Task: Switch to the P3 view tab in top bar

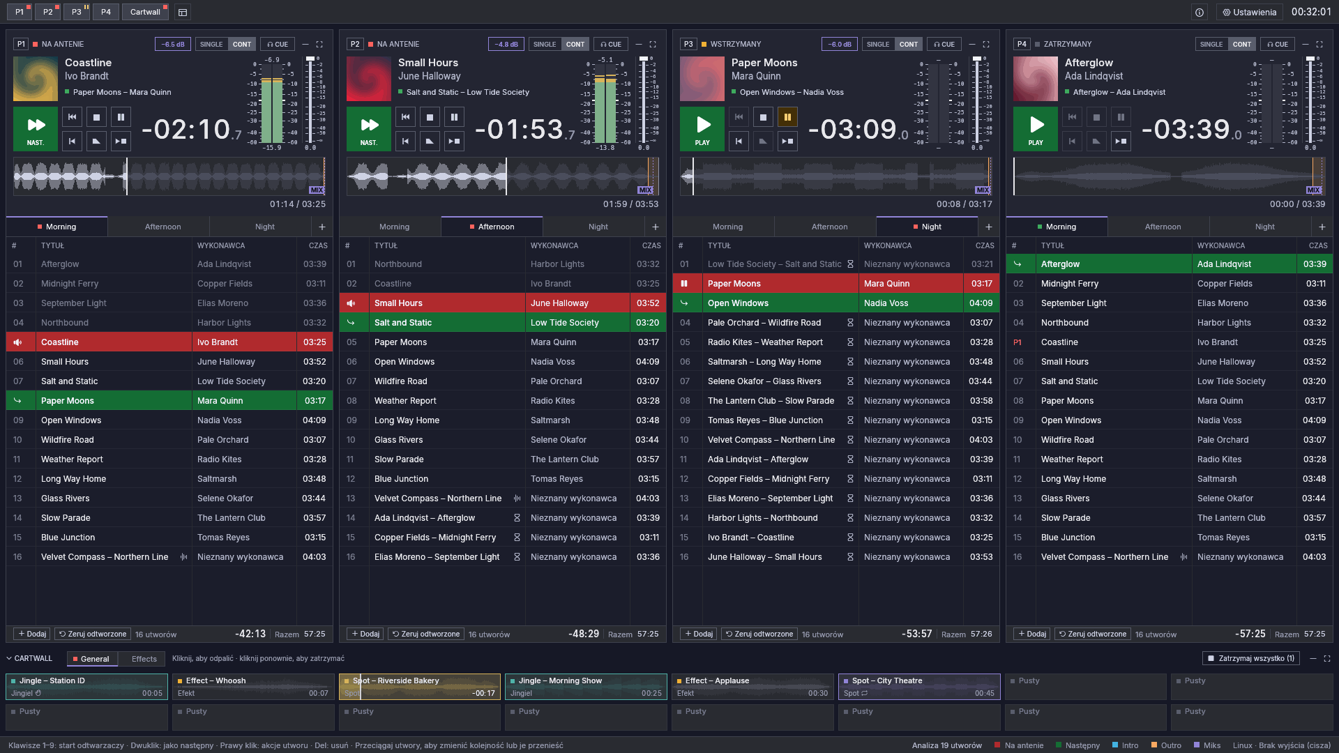Action: [x=77, y=12]
